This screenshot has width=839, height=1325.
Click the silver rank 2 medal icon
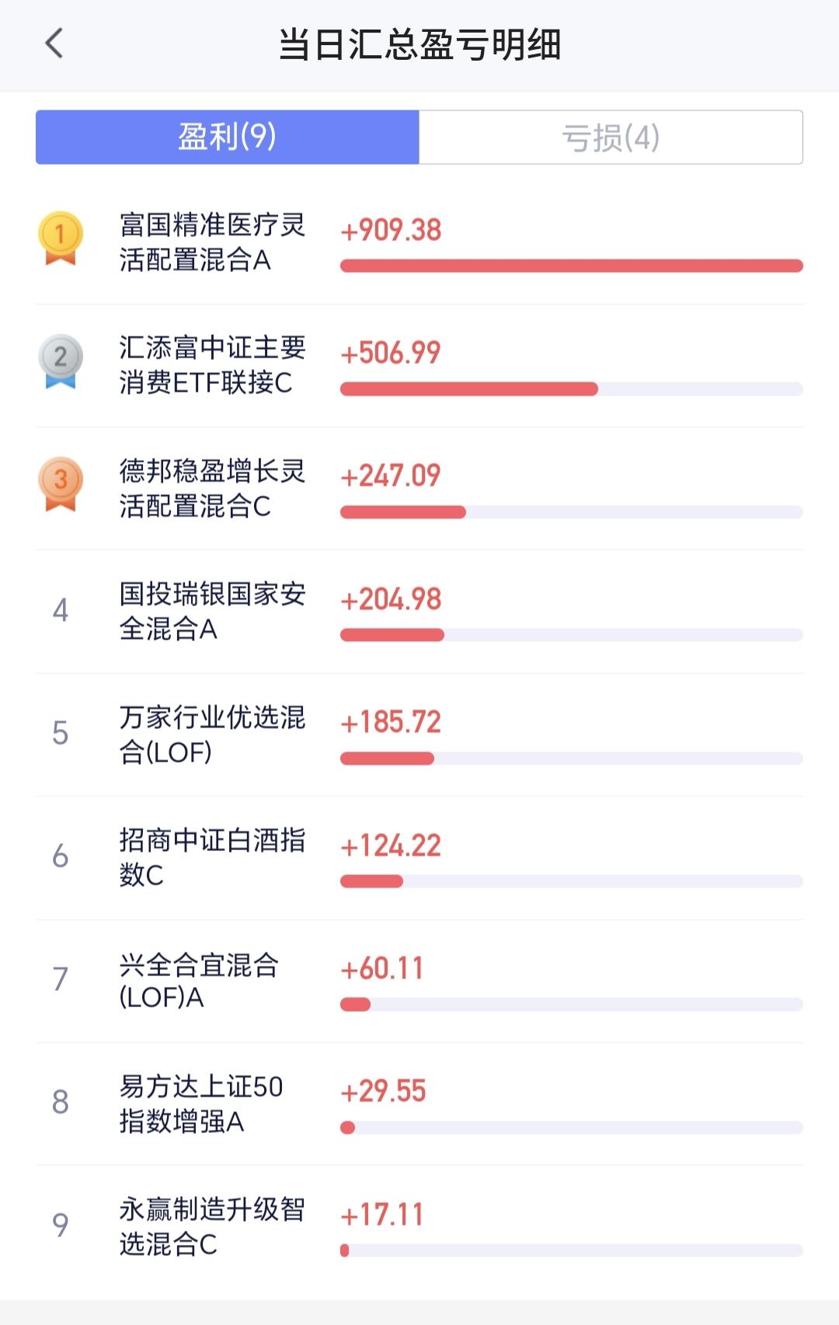(61, 361)
